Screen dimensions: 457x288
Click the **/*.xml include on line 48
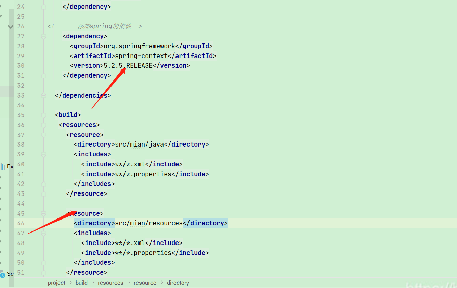pos(130,243)
